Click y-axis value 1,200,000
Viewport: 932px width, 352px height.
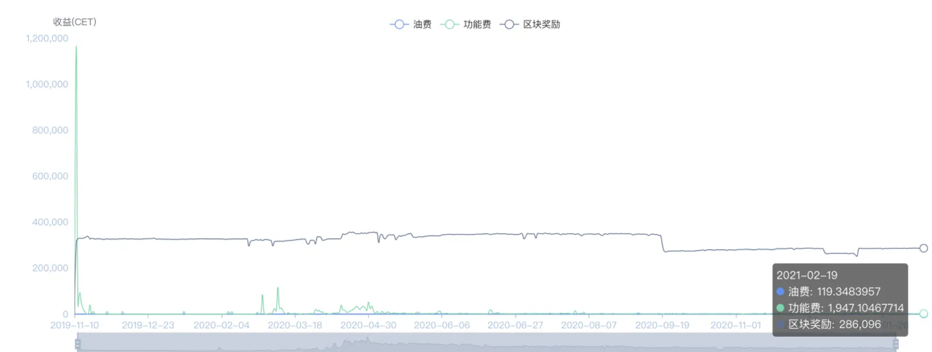click(47, 38)
